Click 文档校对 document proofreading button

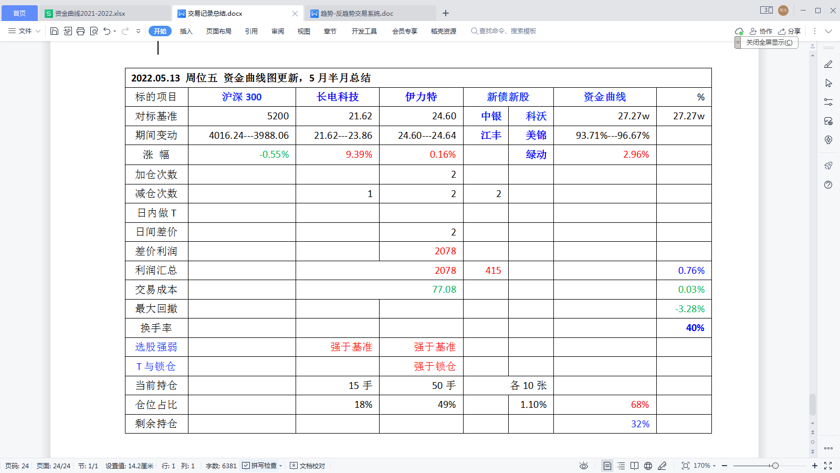308,466
